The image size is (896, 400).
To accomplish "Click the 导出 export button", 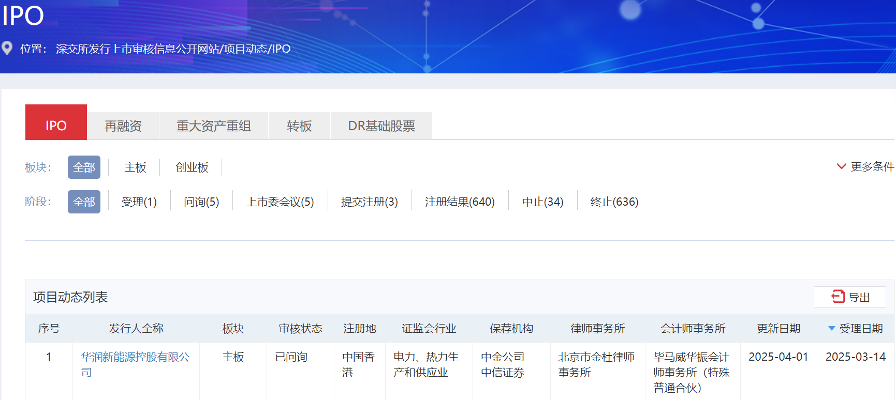I will pos(849,297).
